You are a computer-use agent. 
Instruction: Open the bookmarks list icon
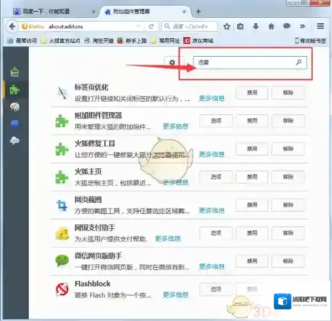pos(241,27)
